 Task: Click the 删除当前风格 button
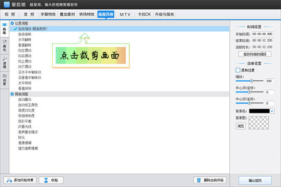click(x=210, y=180)
